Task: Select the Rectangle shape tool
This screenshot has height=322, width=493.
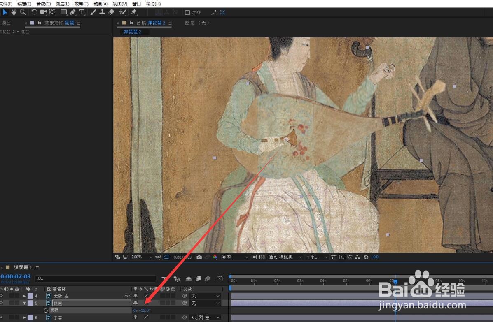Action: click(x=63, y=12)
